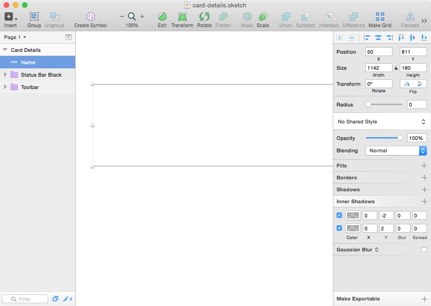431x306 pixels.
Task: Click the Flatten toolbar icon
Action: click(x=223, y=17)
